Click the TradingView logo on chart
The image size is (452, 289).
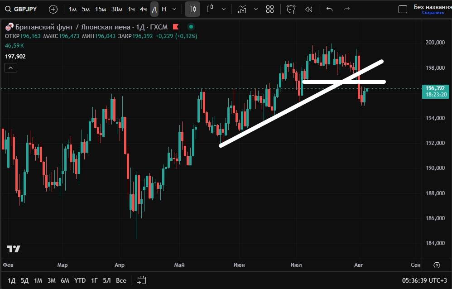pos(13,249)
